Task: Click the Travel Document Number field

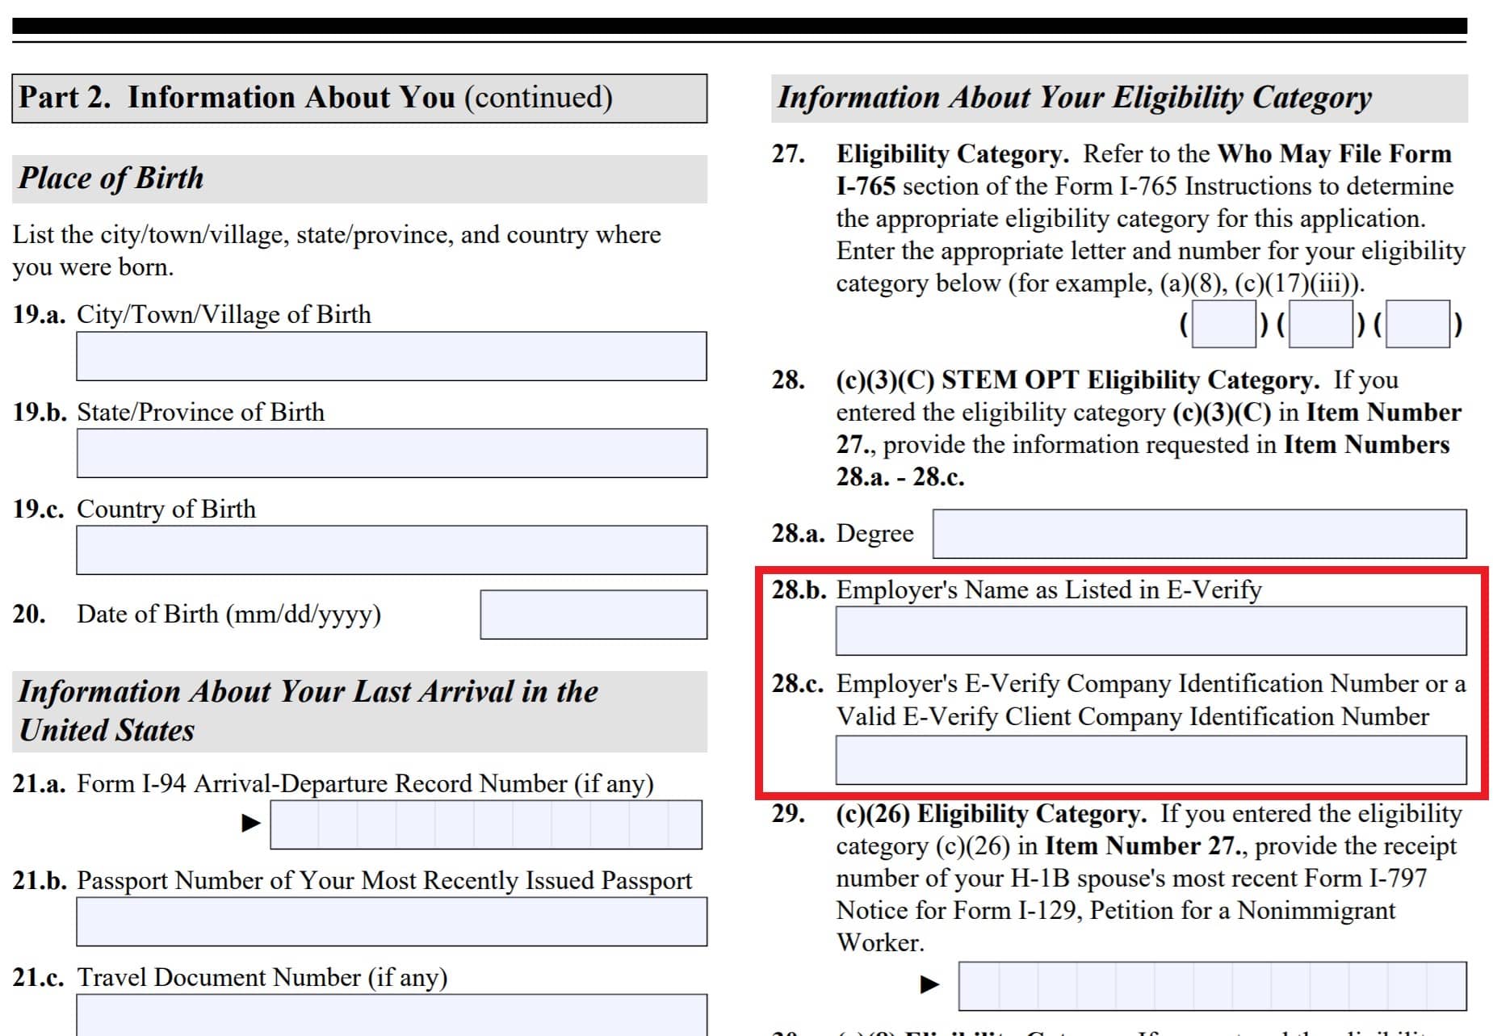Action: [x=392, y=1015]
